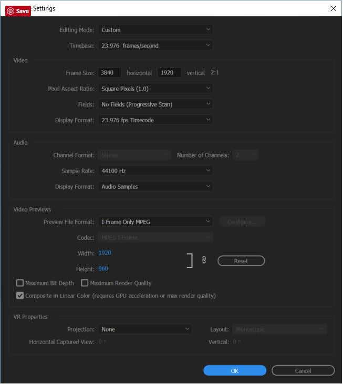Screen dimensions: 343x384
Task: Click the VR Properties section label
Action: pos(30,317)
